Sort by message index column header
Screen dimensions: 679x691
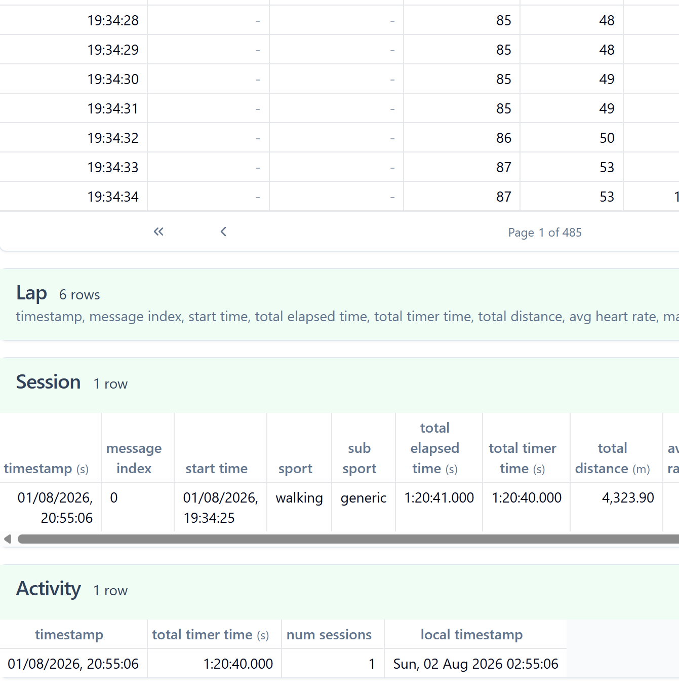point(134,458)
